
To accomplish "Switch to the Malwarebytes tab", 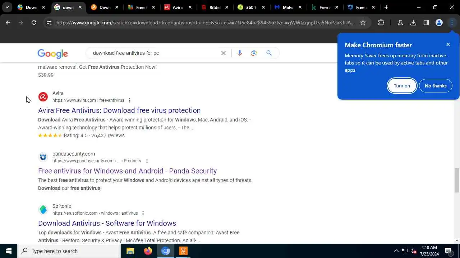I will (288, 7).
